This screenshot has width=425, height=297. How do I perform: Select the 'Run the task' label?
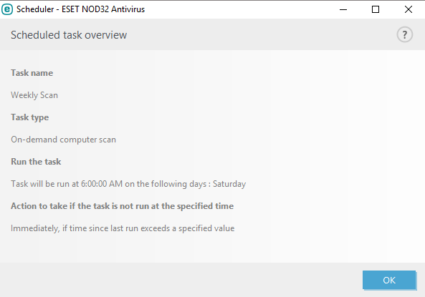[36, 162]
